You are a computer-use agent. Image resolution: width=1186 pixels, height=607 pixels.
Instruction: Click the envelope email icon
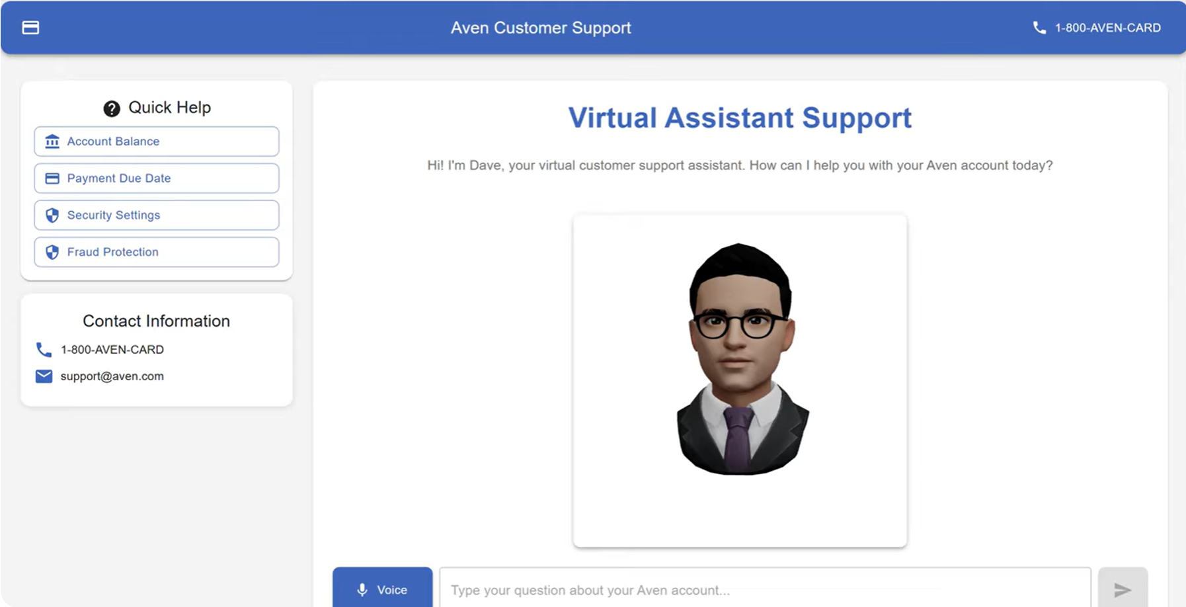coord(44,376)
